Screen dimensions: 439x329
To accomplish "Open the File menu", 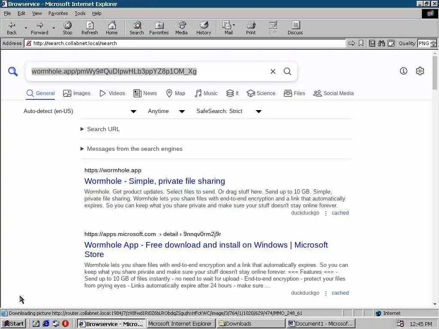I will (7, 13).
